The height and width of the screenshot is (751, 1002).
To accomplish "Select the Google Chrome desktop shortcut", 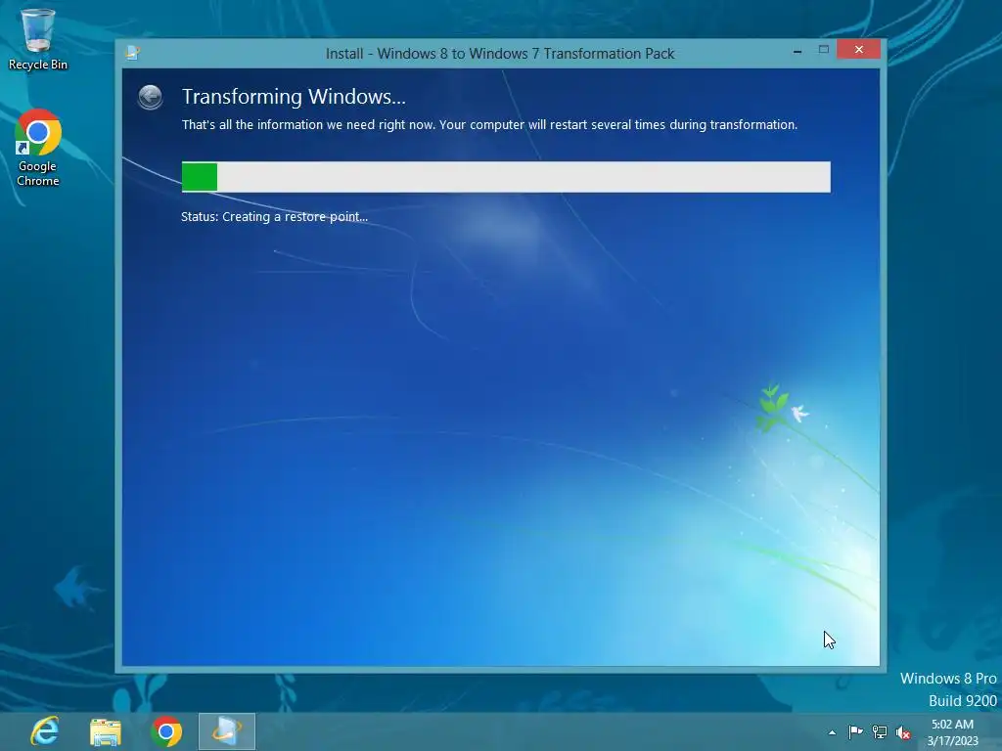I will (x=38, y=149).
